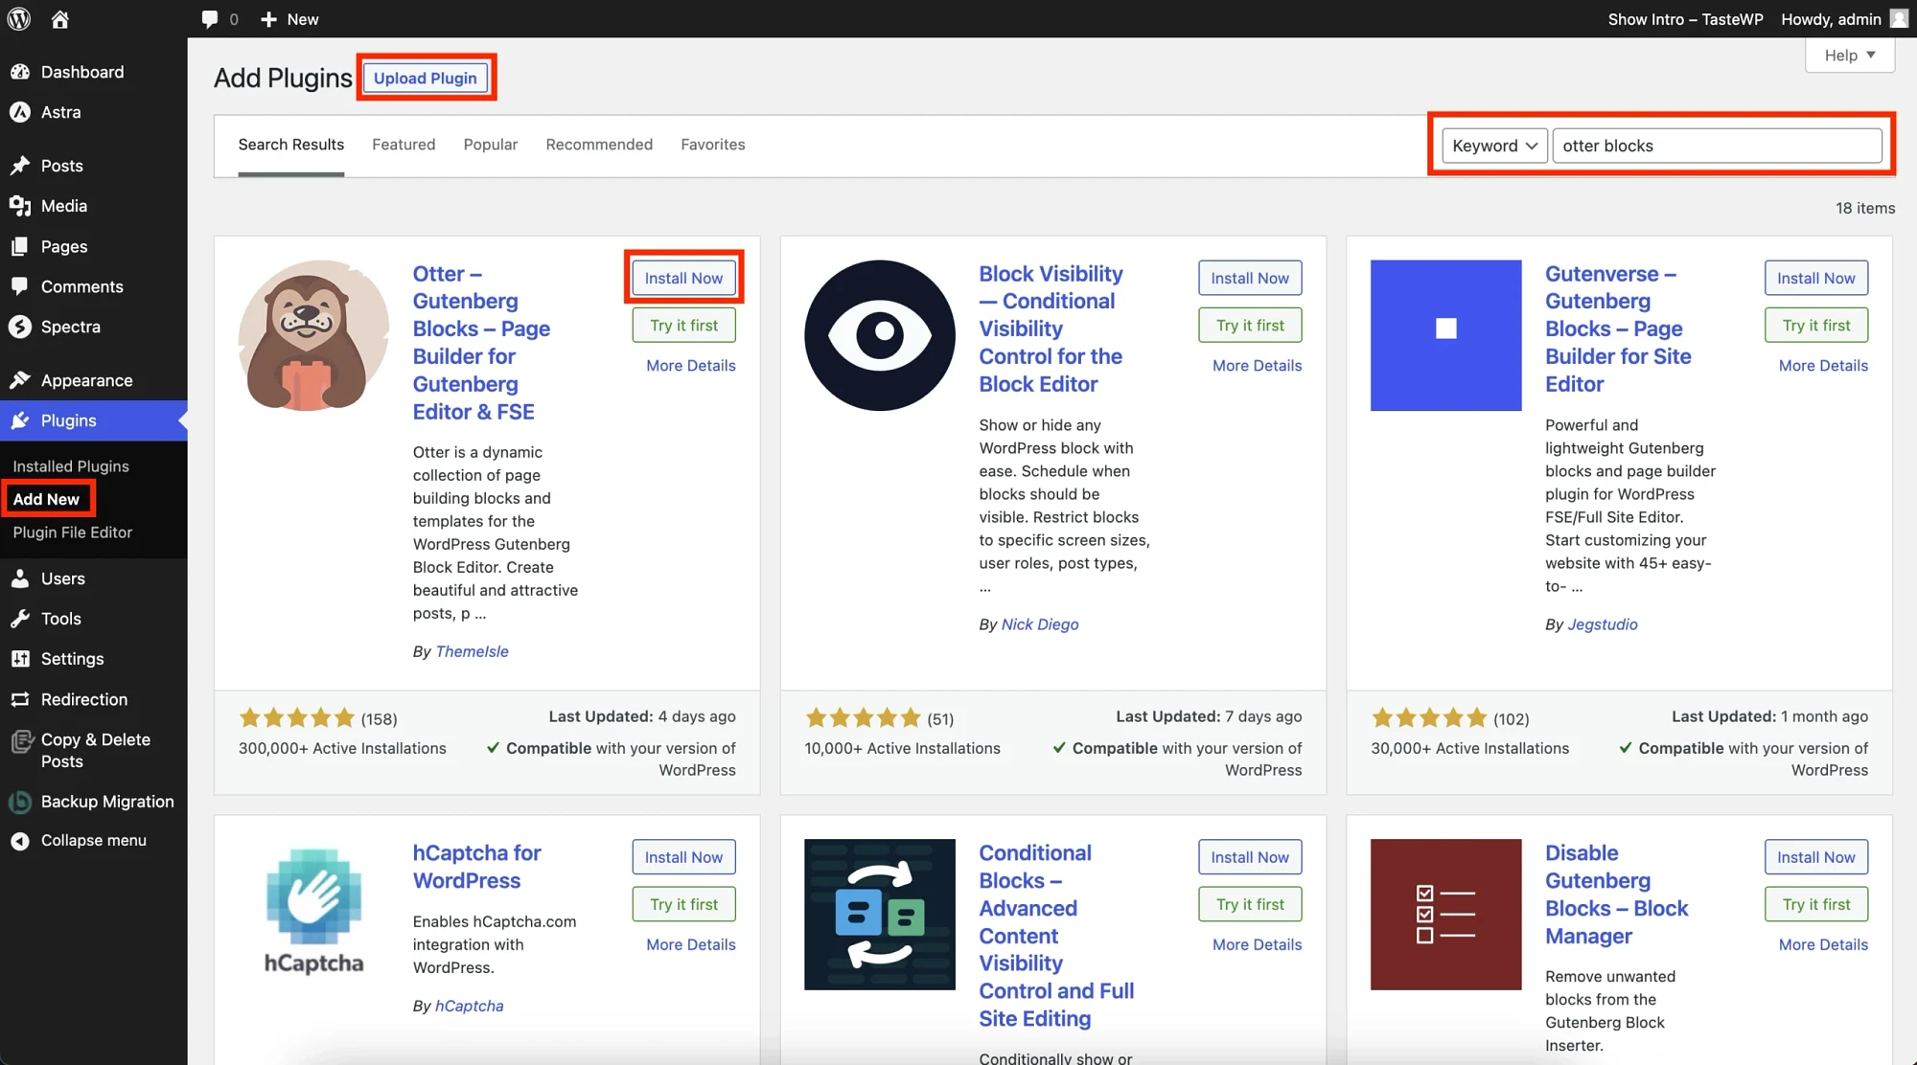Switch to the Featured plugins tab
The image size is (1917, 1065).
click(x=403, y=145)
